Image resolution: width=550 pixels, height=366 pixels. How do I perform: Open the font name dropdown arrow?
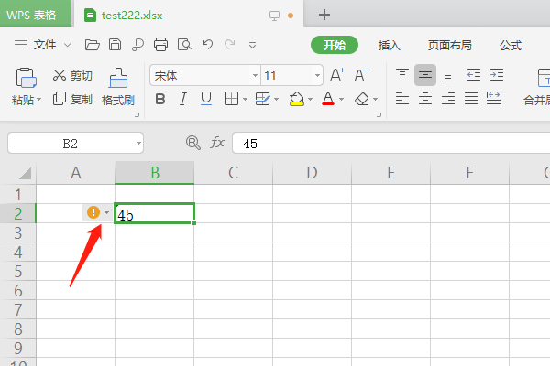[x=255, y=75]
